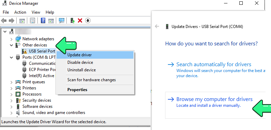
Task: Click the Intel(R) Active port icon
Action: tap(25, 76)
